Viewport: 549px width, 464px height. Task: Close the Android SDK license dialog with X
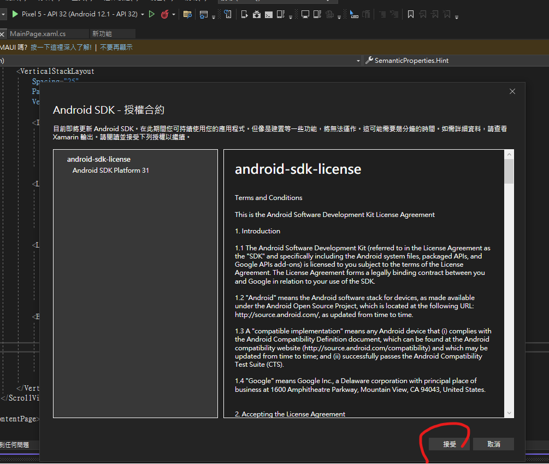(x=512, y=91)
